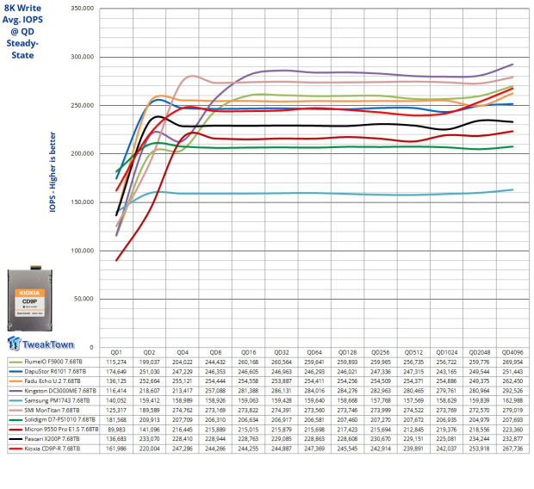Click Solidigm QD1 value 181,568
The height and width of the screenshot is (489, 534).
(116, 420)
